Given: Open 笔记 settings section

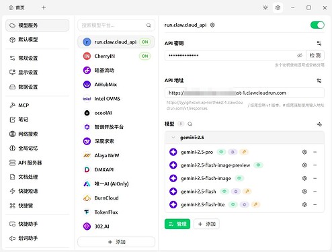Looking at the screenshot, I should tap(38, 120).
